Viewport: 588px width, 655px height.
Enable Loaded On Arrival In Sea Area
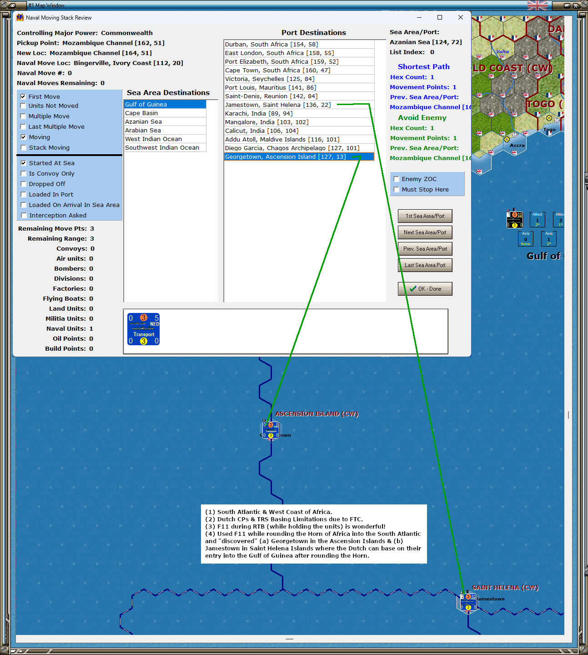pyautogui.click(x=23, y=205)
